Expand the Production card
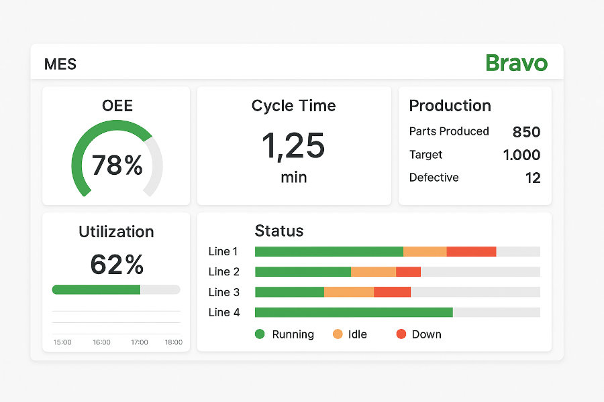The width and height of the screenshot is (604, 402). point(450,106)
